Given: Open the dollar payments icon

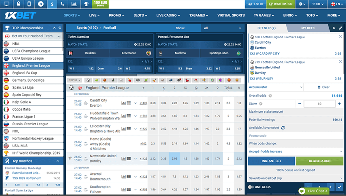Looking at the screenshot, I should click(52, 4).
